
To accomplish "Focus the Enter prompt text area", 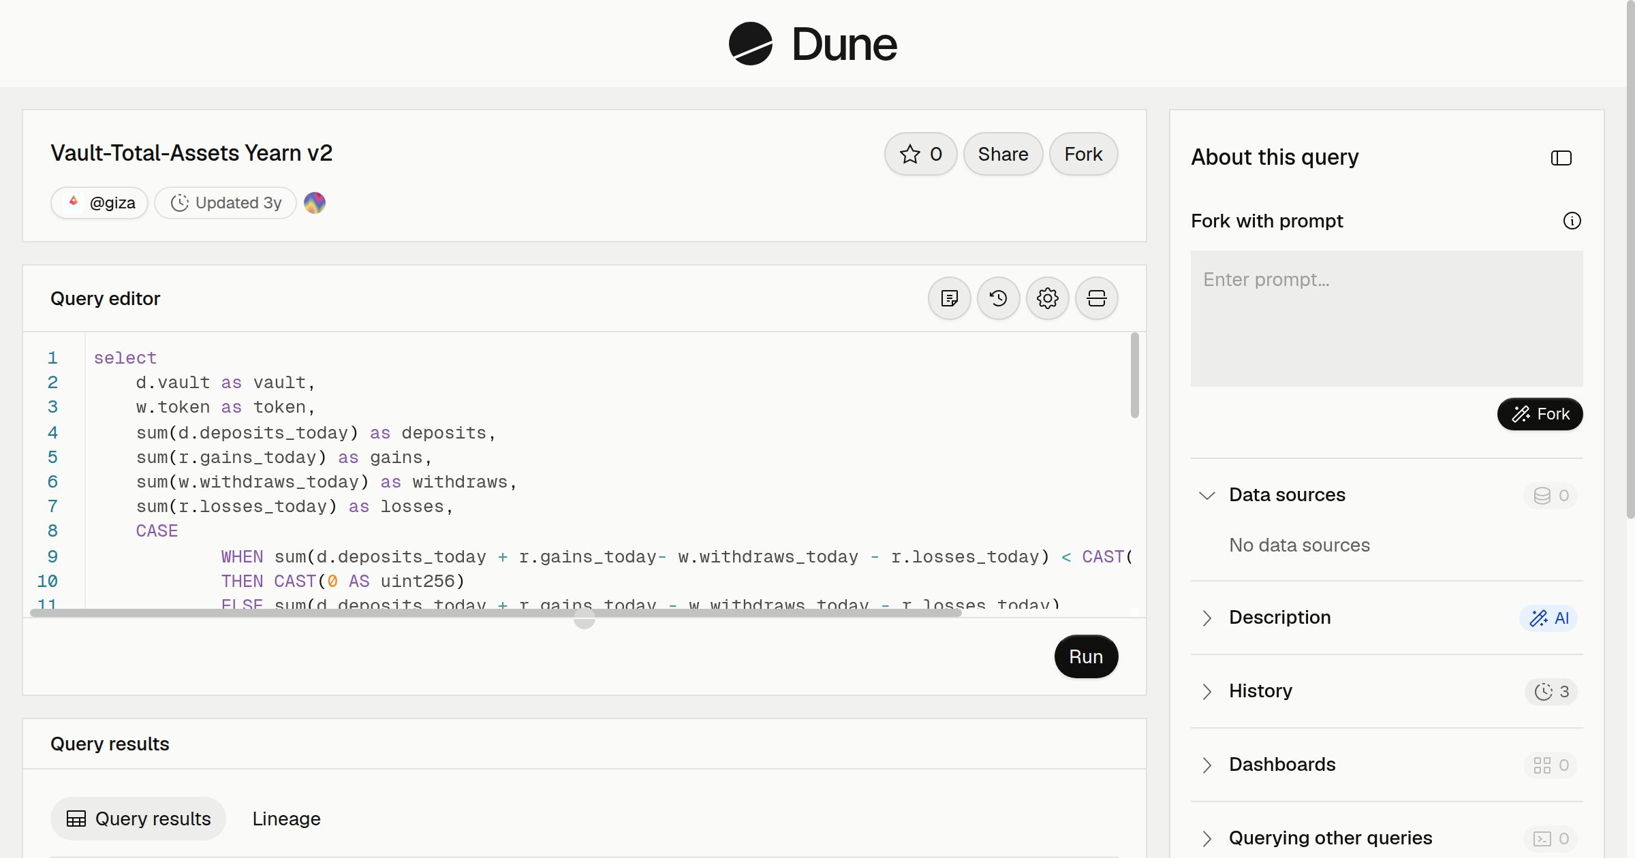I will (1387, 319).
